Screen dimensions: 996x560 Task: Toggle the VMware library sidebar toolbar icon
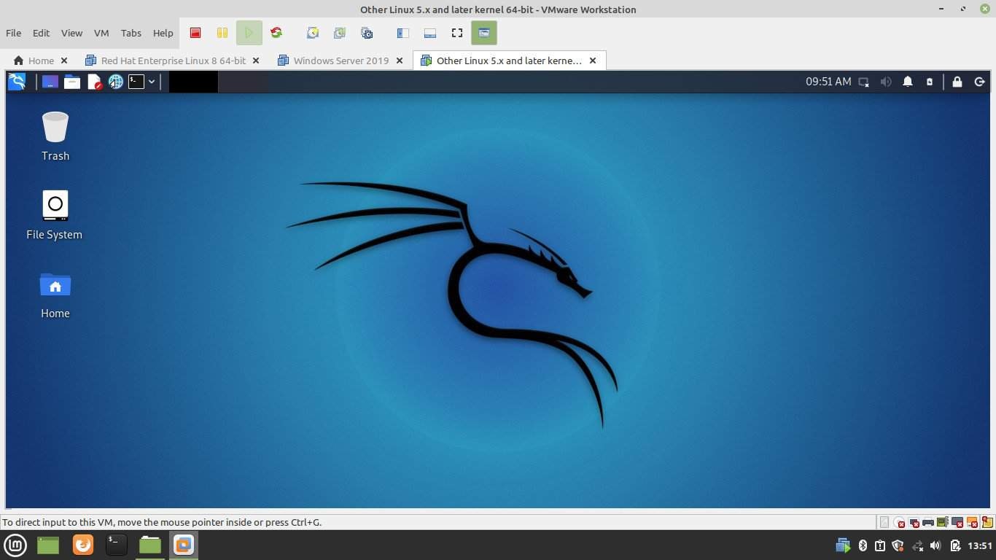tap(402, 33)
